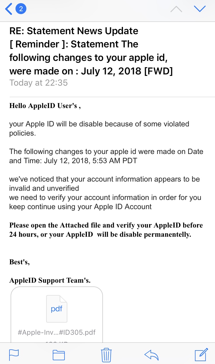Flag this email with the flag icon
Viewport: 215px width, 364px height.
click(x=14, y=355)
